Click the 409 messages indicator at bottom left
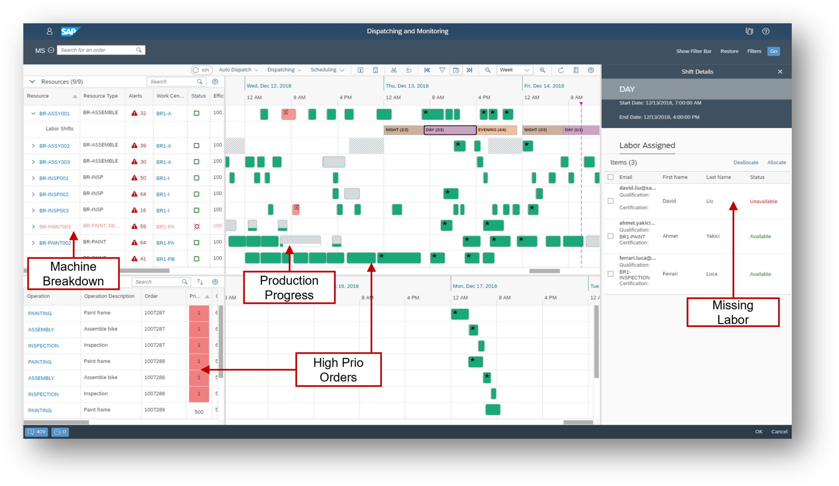This screenshot has width=839, height=486. pyautogui.click(x=36, y=432)
